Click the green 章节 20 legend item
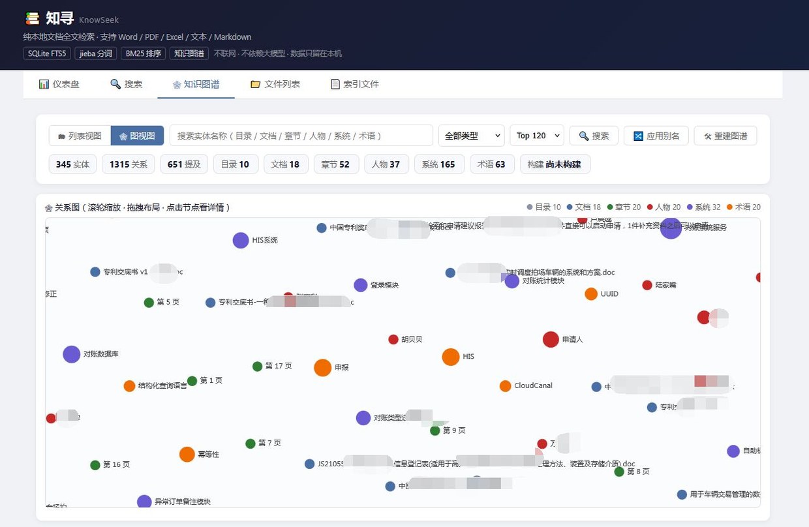809x527 pixels. [x=624, y=207]
